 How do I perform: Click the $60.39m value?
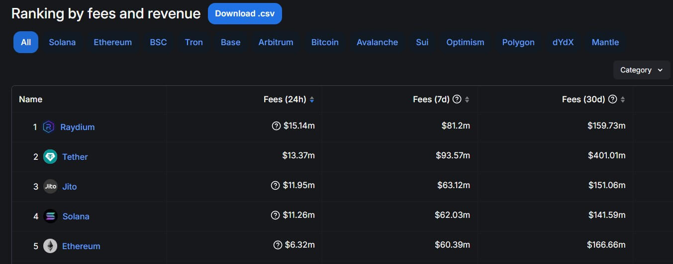click(x=453, y=245)
